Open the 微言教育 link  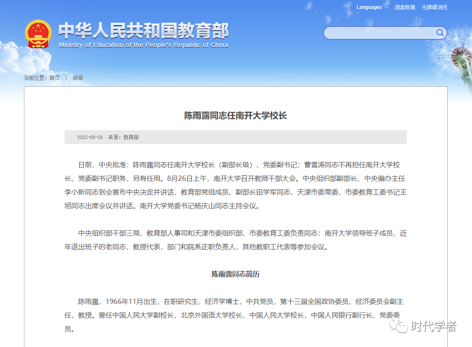click(405, 7)
